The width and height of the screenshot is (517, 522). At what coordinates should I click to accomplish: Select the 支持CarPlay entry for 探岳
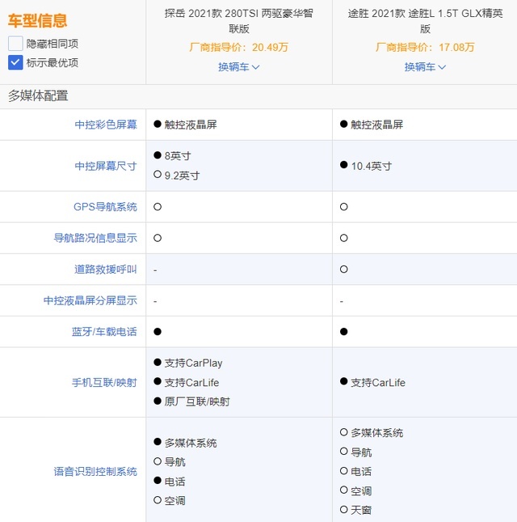point(193,363)
